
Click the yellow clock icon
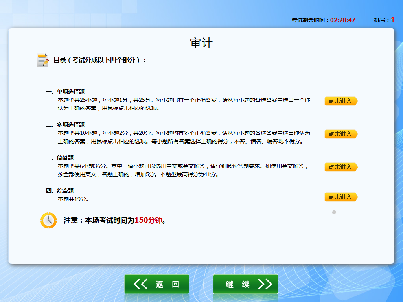pyautogui.click(x=48, y=221)
